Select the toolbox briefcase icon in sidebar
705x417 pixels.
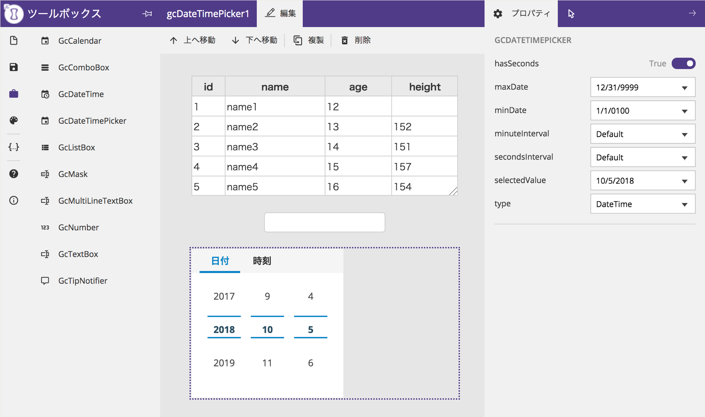tap(14, 94)
